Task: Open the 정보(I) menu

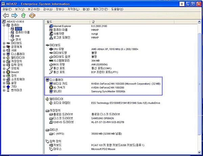Action: point(60,9)
